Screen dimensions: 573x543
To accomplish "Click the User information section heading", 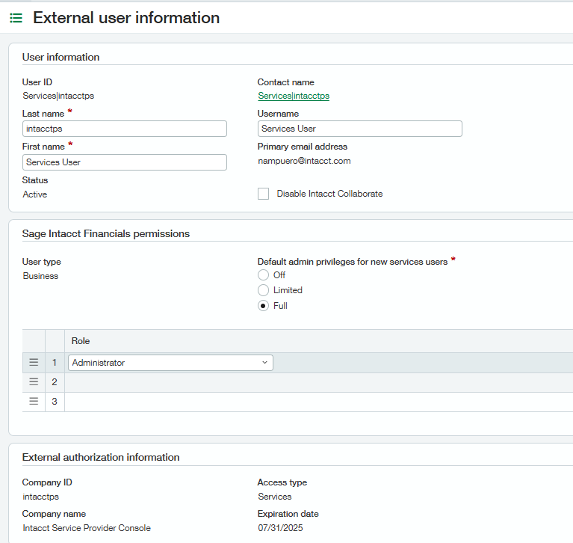I will point(61,57).
